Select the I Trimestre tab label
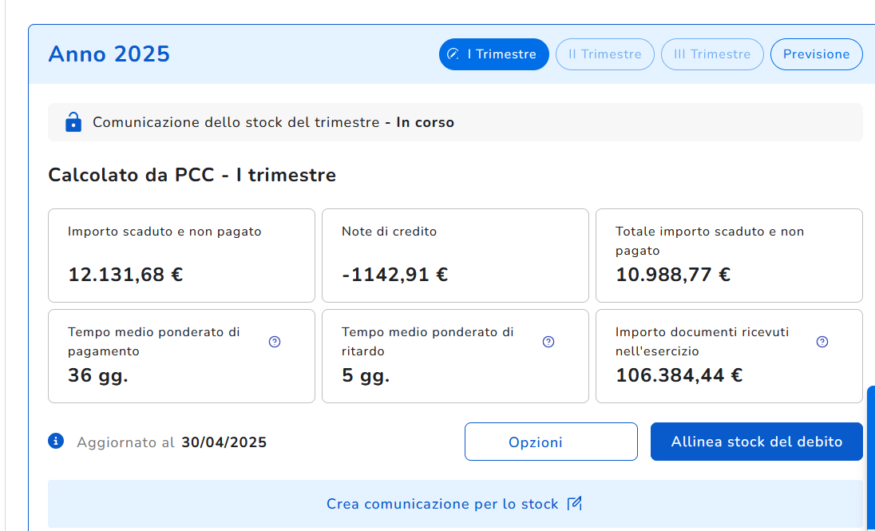Image resolution: width=875 pixels, height=531 pixels. click(502, 54)
